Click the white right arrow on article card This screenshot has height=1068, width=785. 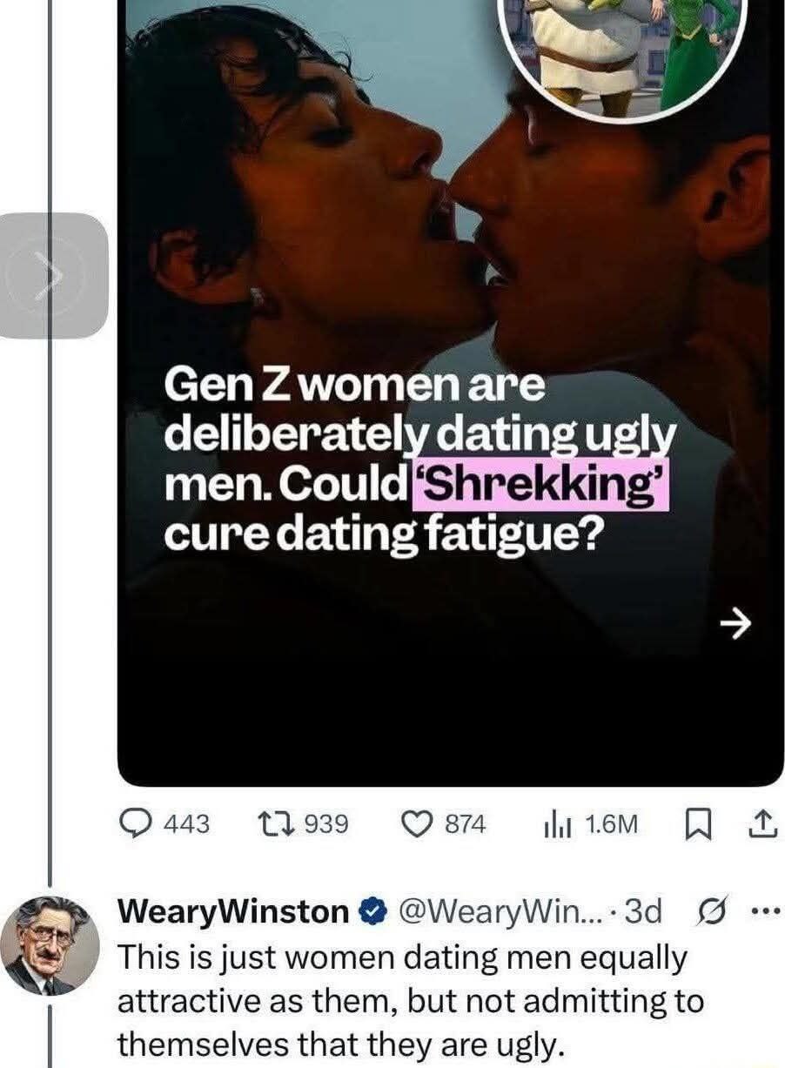[x=735, y=621]
